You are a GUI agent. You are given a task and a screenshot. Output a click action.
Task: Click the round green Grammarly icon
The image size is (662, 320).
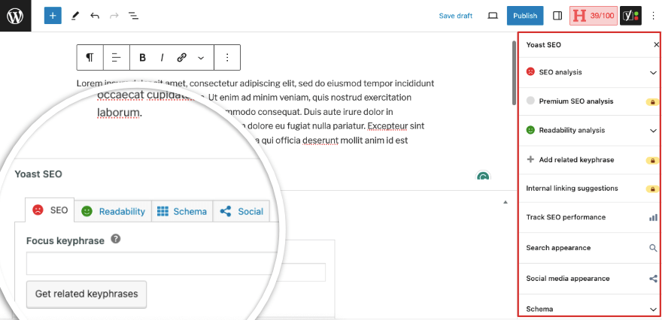click(x=484, y=176)
